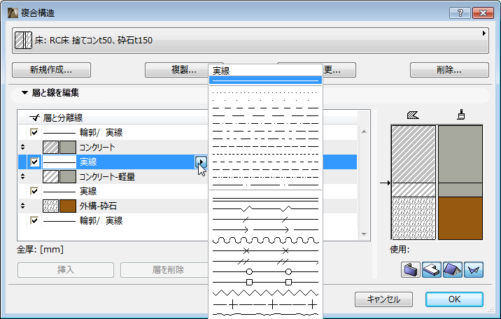
Task: Open the 床: RC床 捨てコンt50、砕石t150 selector
Action: 250,41
